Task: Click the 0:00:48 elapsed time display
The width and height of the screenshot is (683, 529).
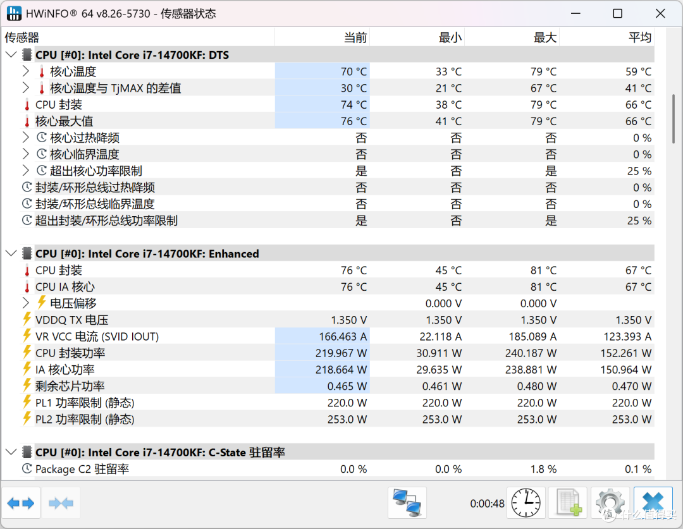Action: click(487, 504)
